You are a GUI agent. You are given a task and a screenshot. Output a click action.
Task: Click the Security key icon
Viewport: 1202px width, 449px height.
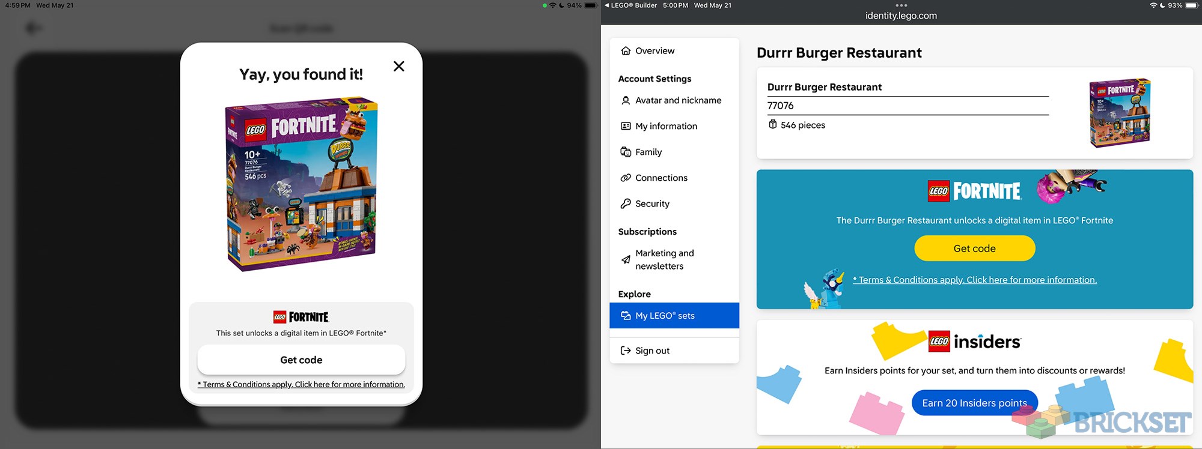[626, 203]
